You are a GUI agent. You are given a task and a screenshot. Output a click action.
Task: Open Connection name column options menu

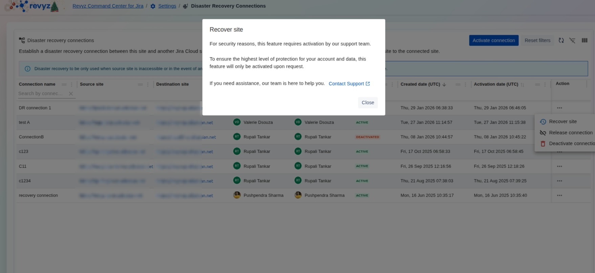[71, 84]
